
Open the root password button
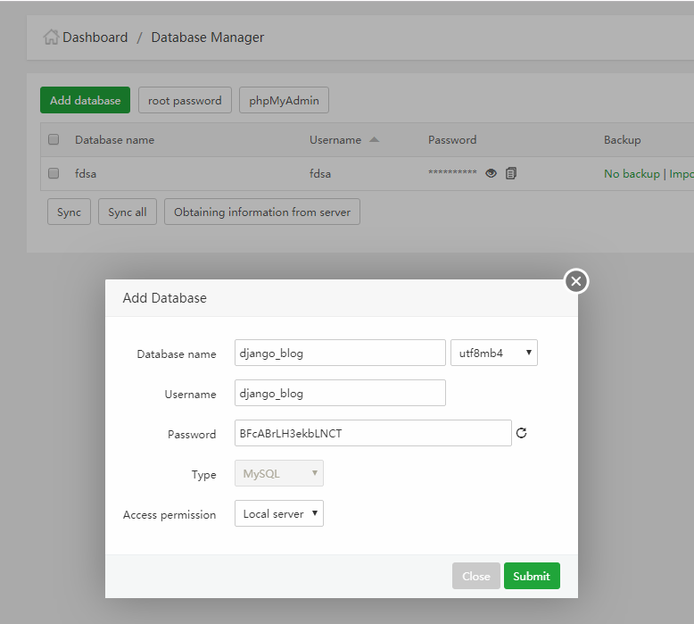tap(185, 100)
